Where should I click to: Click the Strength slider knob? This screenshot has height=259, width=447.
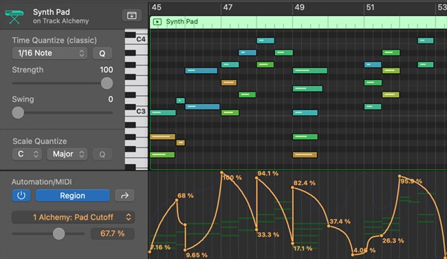(107, 83)
